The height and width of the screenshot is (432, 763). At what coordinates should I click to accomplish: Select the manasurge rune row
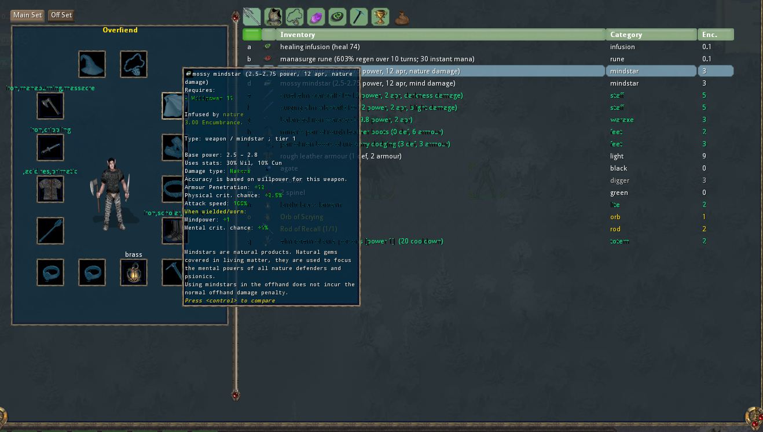(x=488, y=59)
